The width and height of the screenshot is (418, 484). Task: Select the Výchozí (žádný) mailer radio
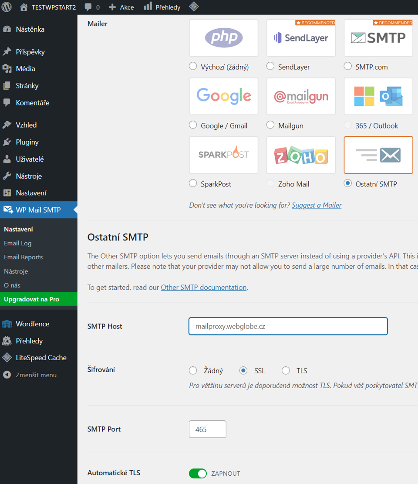193,66
